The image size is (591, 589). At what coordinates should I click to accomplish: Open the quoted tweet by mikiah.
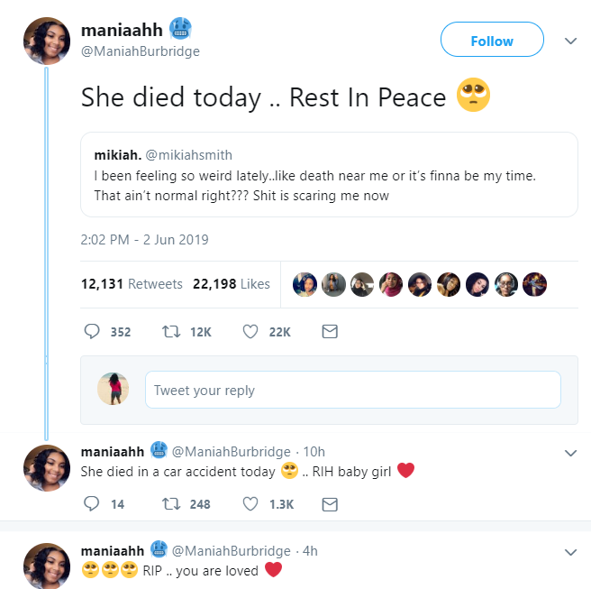tap(329, 174)
